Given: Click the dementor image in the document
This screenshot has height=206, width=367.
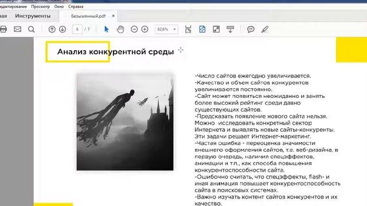Looking at the screenshot, I should [x=125, y=122].
